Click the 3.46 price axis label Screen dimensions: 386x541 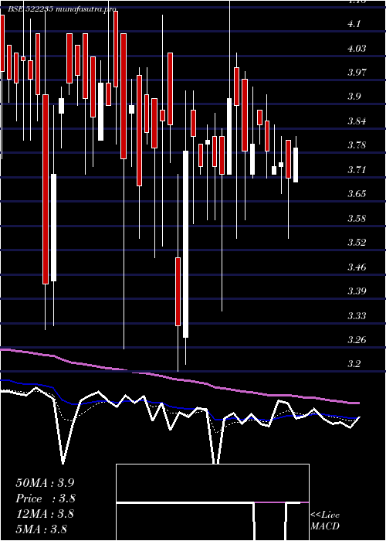coord(357,267)
